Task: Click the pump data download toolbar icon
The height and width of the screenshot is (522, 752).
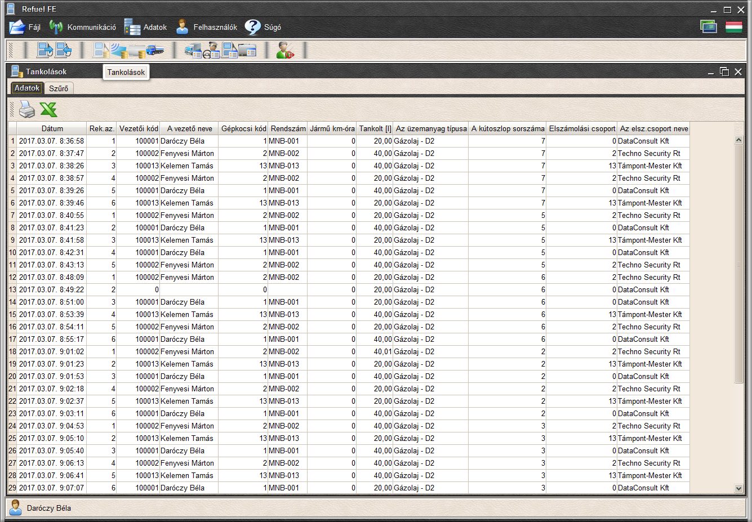Action: [64, 50]
